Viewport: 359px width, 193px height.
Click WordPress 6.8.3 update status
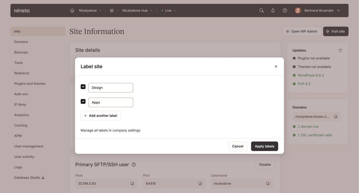coord(311,75)
